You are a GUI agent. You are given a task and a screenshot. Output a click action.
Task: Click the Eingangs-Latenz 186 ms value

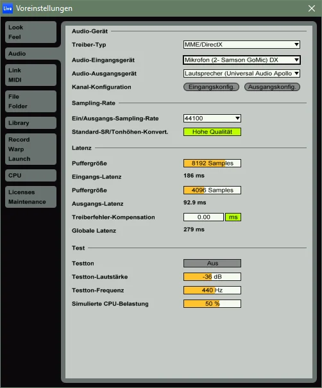(194, 176)
